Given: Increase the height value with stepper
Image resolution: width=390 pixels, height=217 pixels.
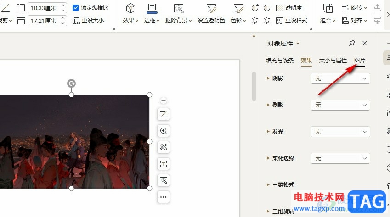Looking at the screenshot, I should point(63,5).
